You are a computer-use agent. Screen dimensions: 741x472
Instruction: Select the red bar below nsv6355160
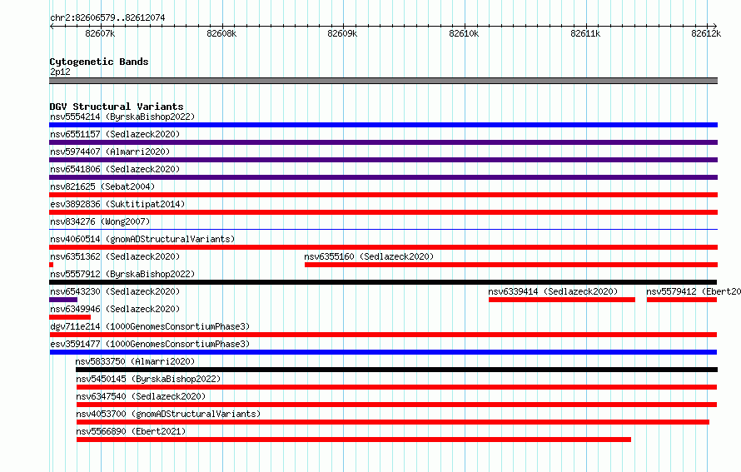tap(511, 265)
